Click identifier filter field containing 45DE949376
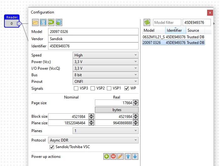 point(197,22)
